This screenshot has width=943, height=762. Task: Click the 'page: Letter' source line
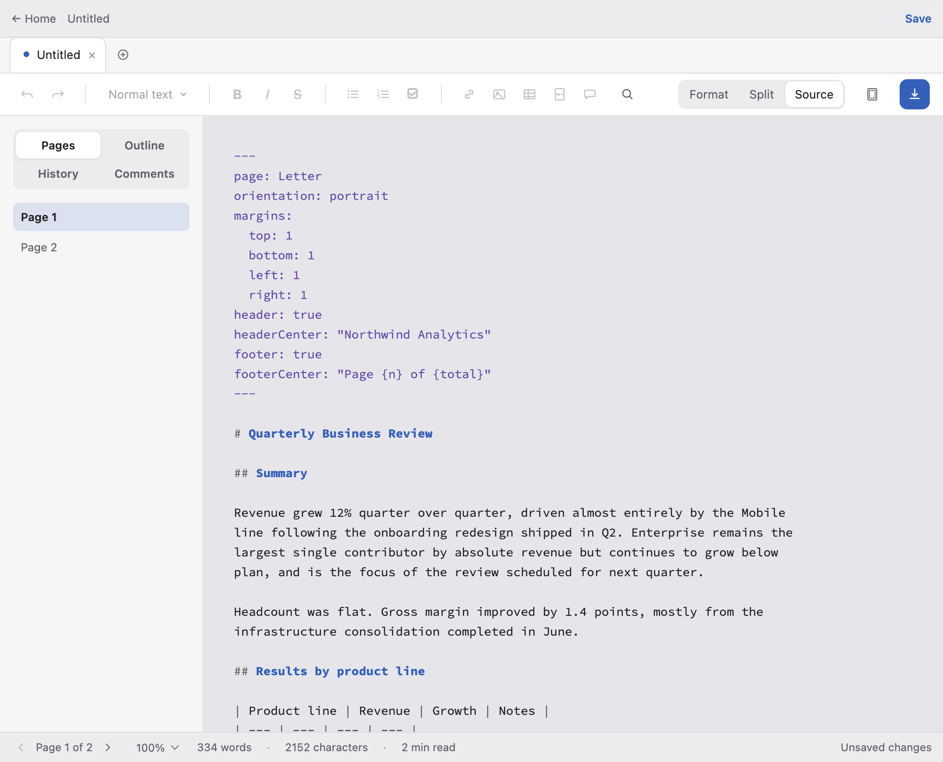click(278, 176)
